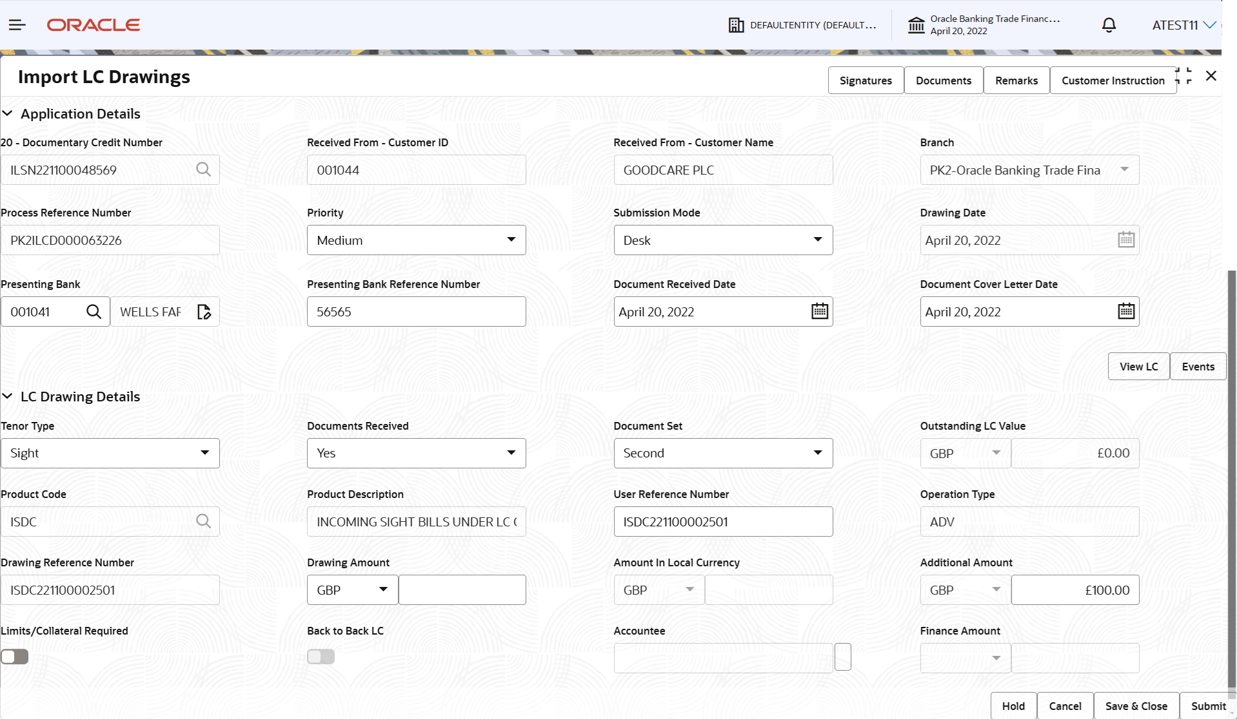Check the box next to Accountee field
Image resolution: width=1237 pixels, height=719 pixels.
(x=842, y=657)
